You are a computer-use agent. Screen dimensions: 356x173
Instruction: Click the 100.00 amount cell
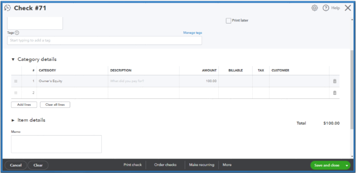click(199, 81)
